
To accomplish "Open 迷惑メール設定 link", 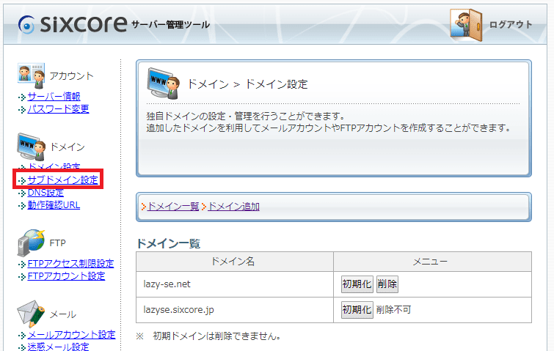I will [58, 347].
